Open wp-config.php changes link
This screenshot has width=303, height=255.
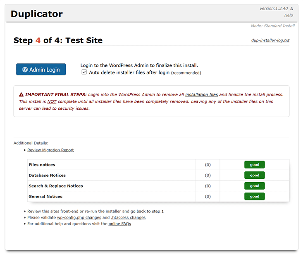pos(79,217)
